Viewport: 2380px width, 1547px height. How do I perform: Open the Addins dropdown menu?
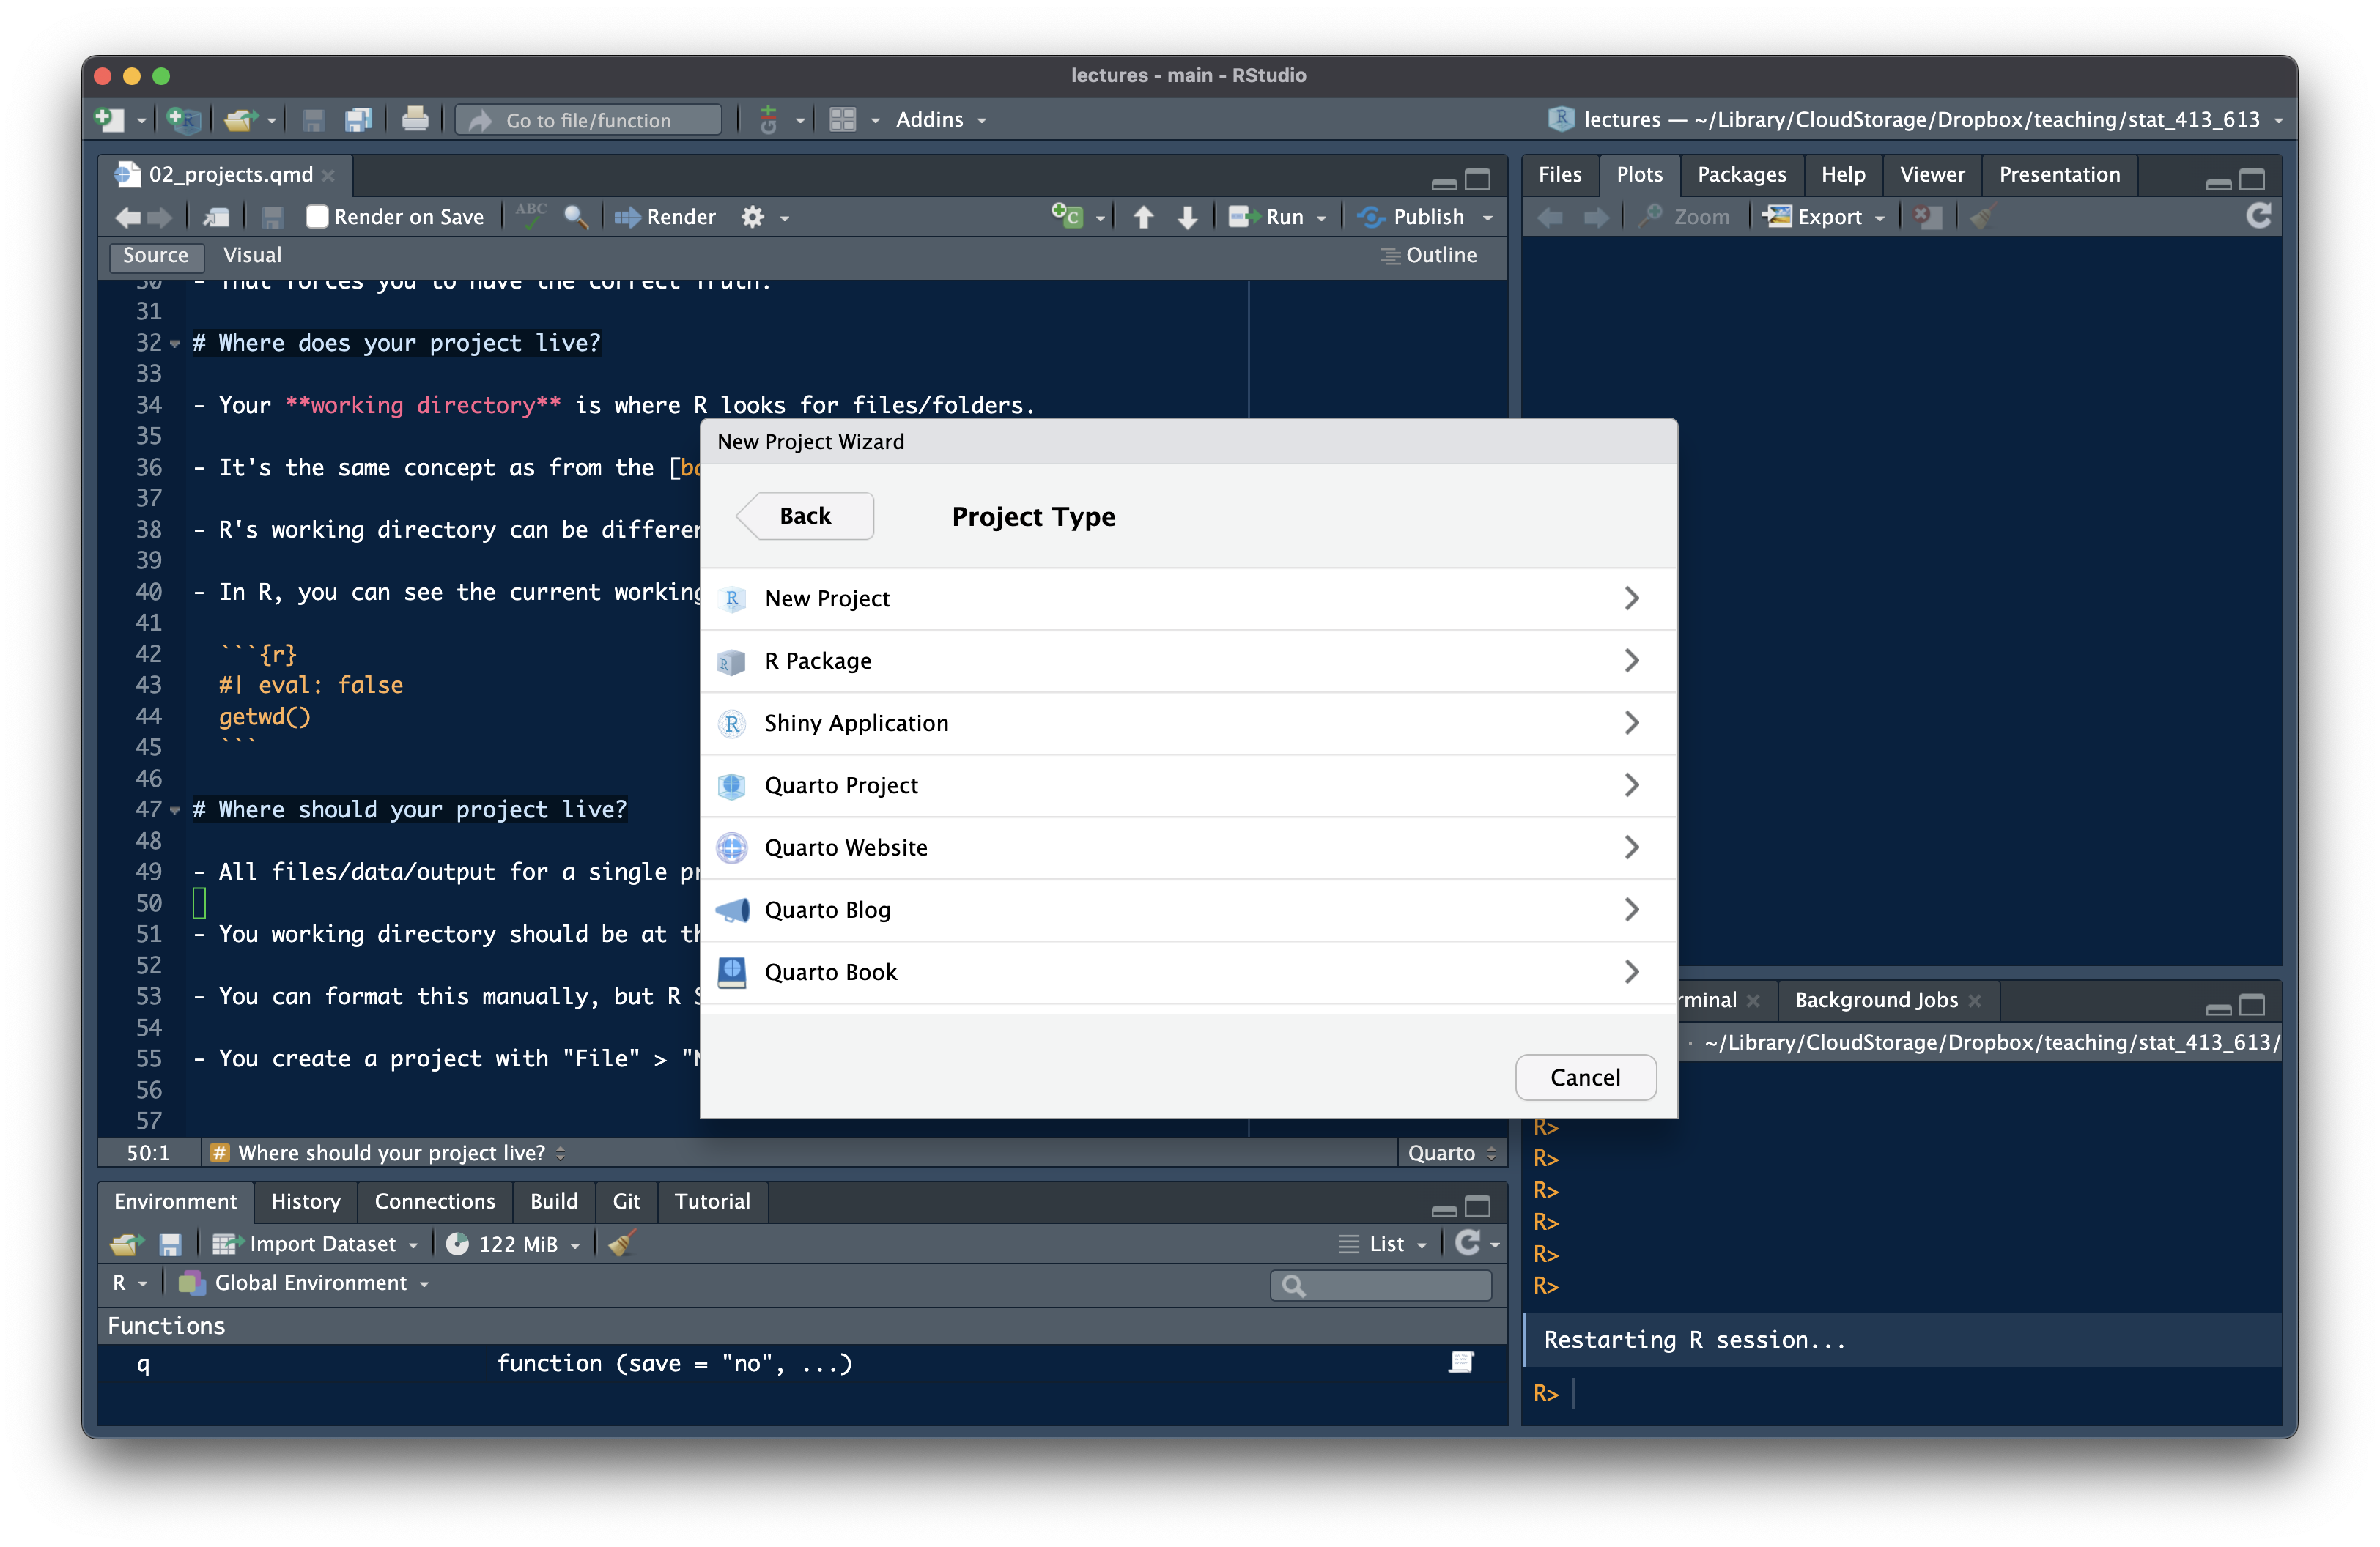tap(940, 120)
